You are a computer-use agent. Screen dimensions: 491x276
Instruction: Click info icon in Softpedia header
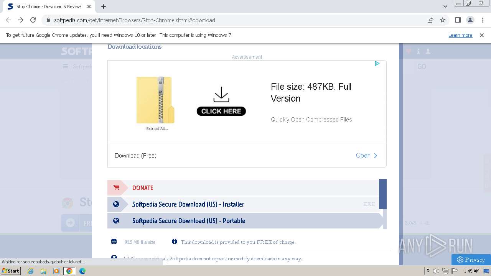point(419,51)
